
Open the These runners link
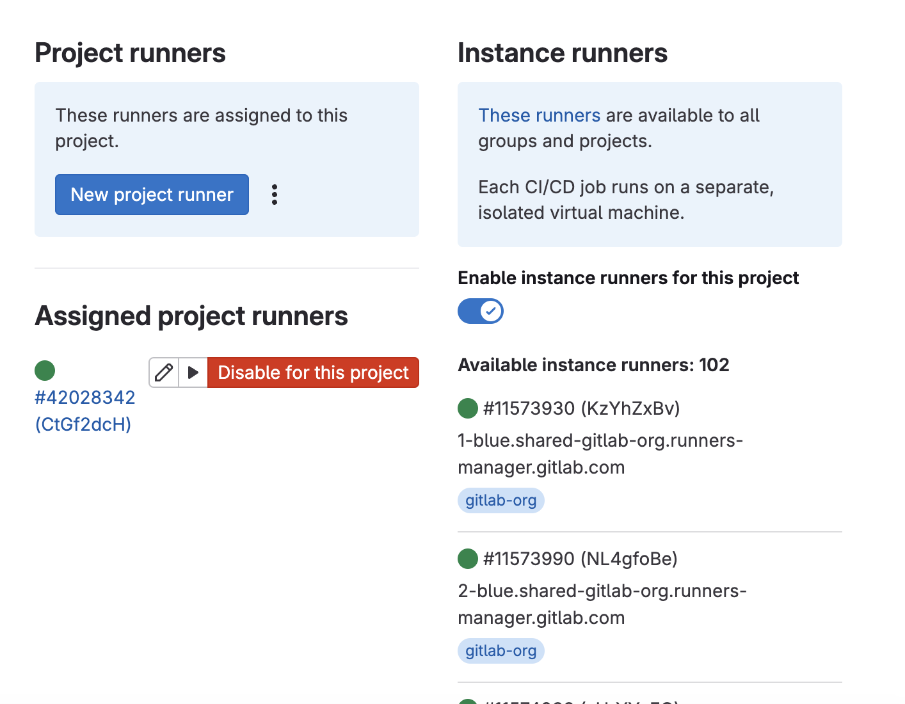coord(539,115)
